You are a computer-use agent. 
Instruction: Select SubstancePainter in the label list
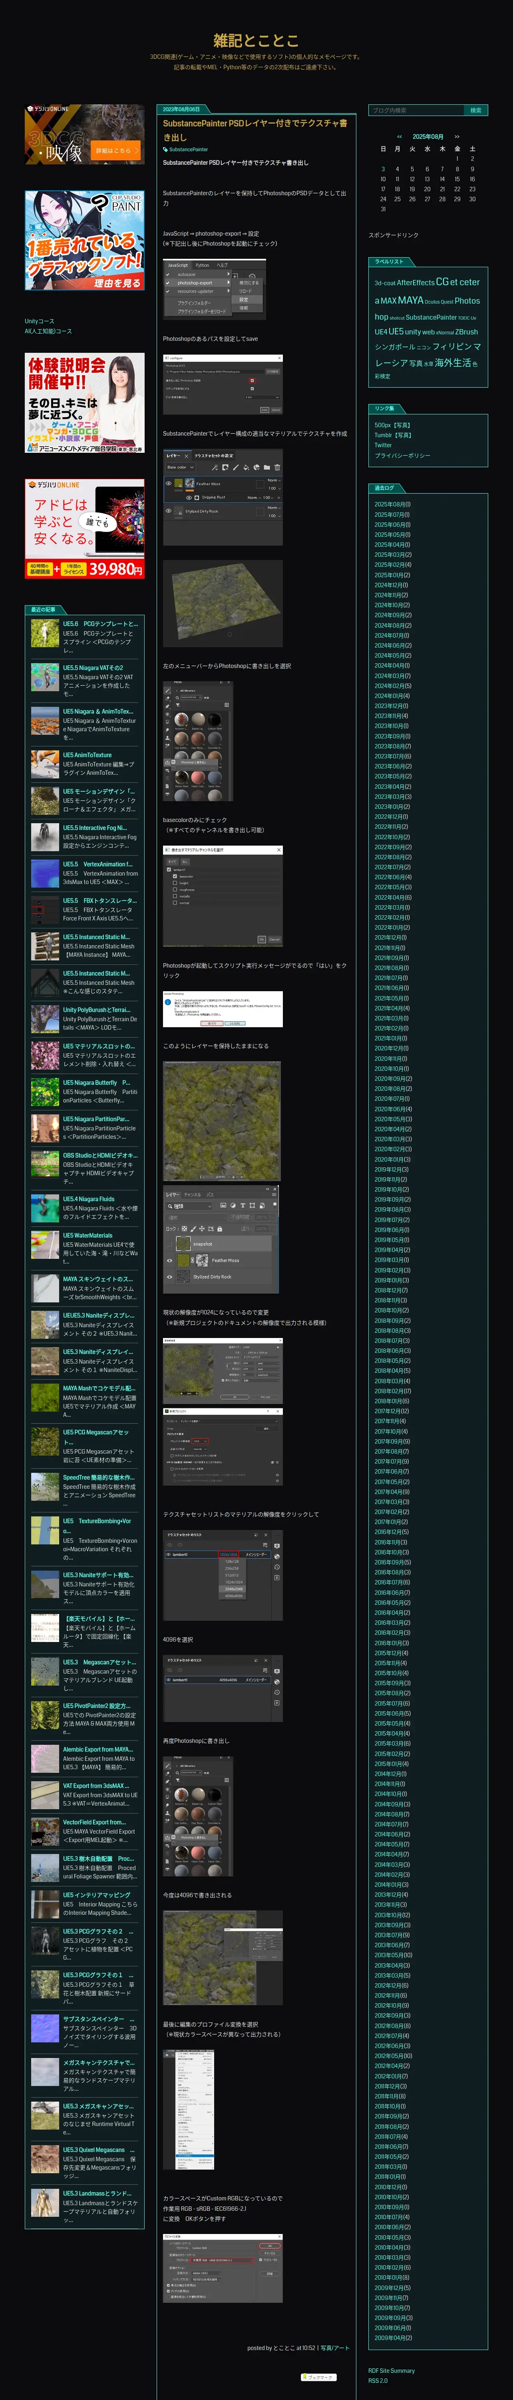point(431,317)
